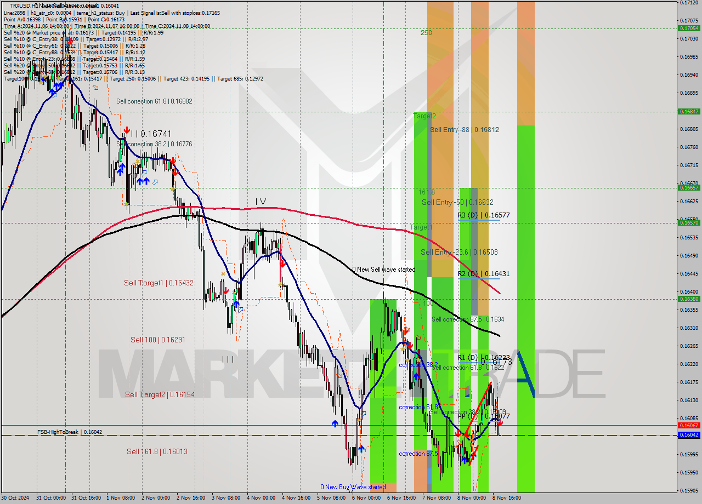Click the 'I I I' wave label
The height and width of the screenshot is (504, 702).
[x=228, y=359]
